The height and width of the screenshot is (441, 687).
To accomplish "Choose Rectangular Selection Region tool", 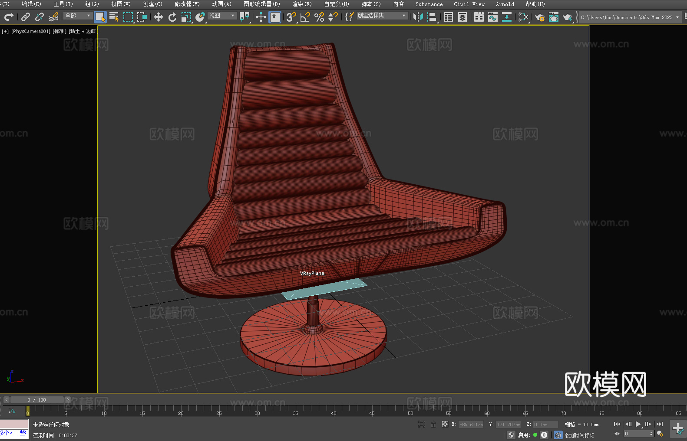I will (128, 17).
